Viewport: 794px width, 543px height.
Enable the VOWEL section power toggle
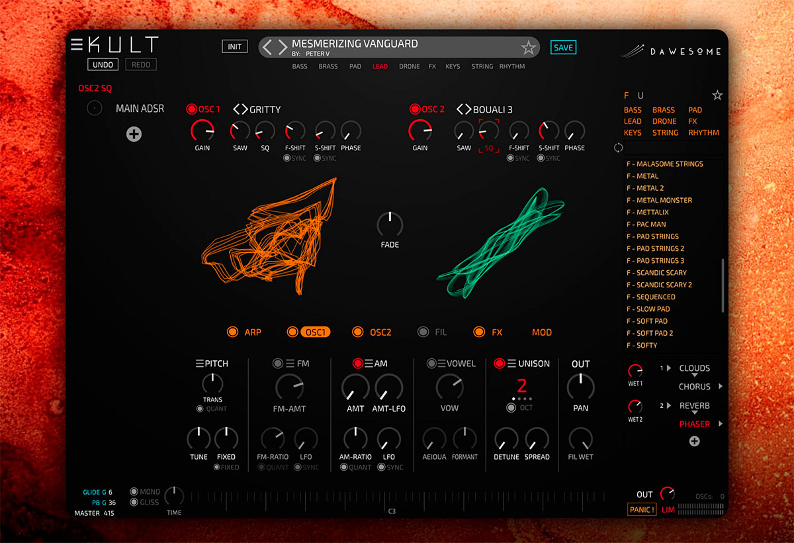pos(431,364)
